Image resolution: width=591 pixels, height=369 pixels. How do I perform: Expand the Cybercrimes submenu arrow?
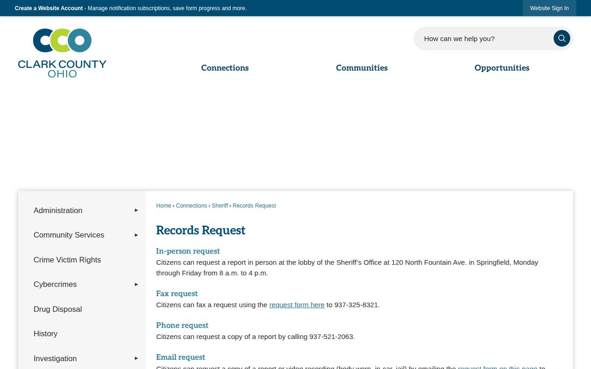tap(136, 284)
